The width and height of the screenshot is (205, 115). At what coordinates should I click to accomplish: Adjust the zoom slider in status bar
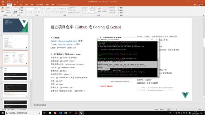click(190, 110)
